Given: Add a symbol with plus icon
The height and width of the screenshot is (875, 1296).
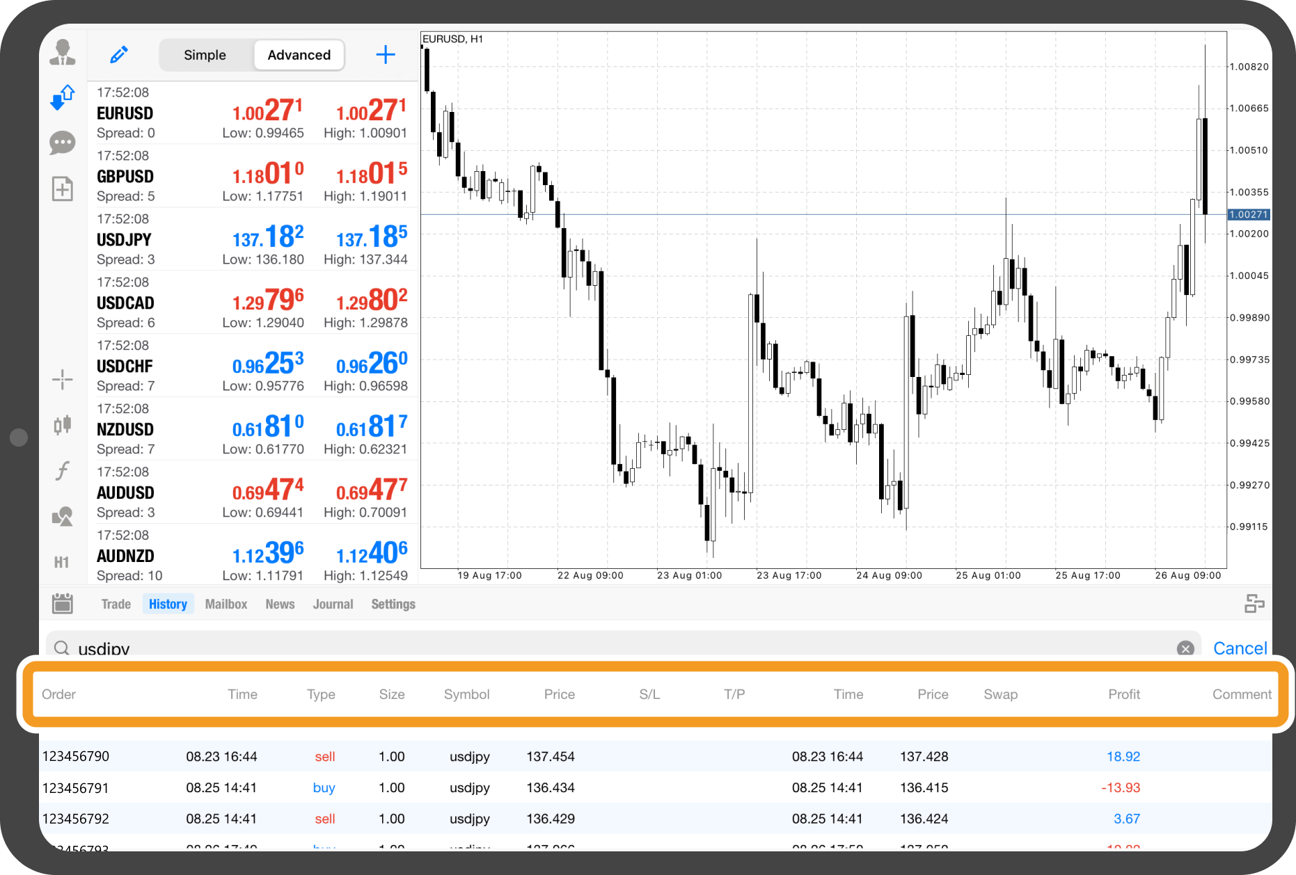Looking at the screenshot, I should (x=385, y=55).
